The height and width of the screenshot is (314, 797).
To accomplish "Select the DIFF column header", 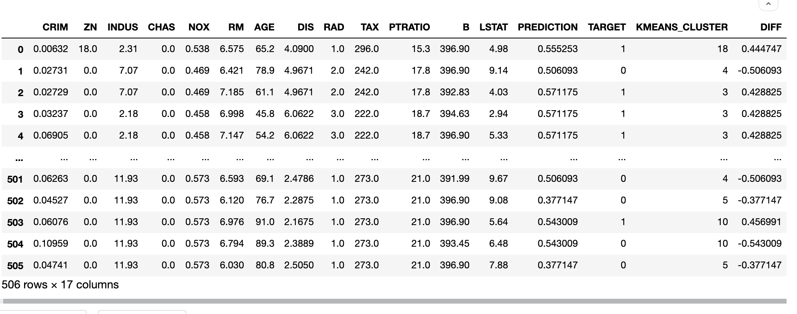I will [x=771, y=27].
